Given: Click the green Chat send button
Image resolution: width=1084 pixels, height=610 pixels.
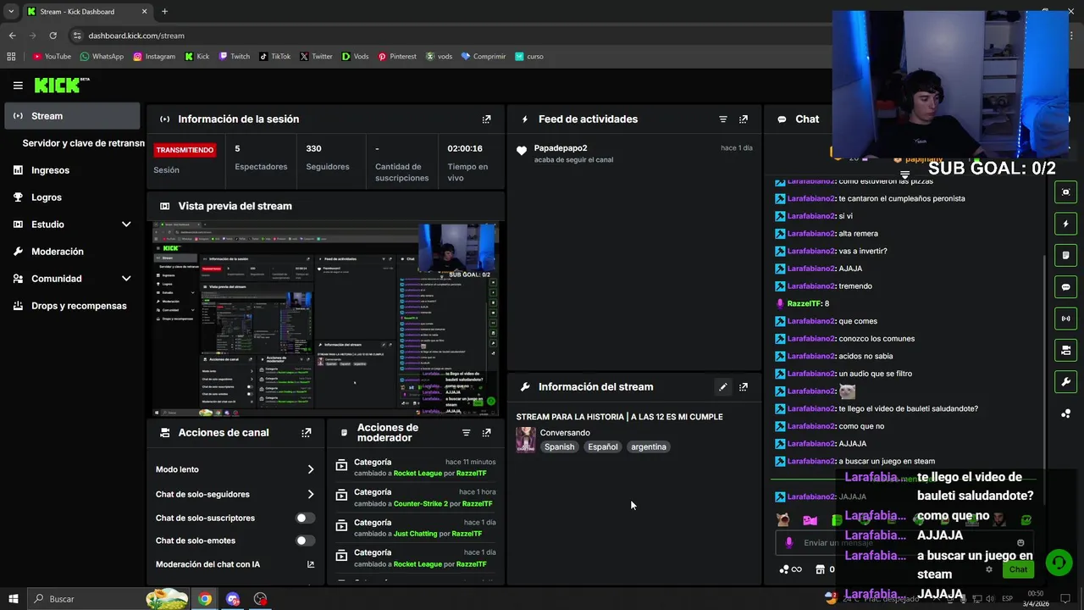Looking at the screenshot, I should coord(1018,569).
